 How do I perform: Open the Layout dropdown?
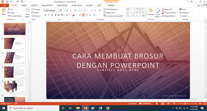(x=36, y=9)
